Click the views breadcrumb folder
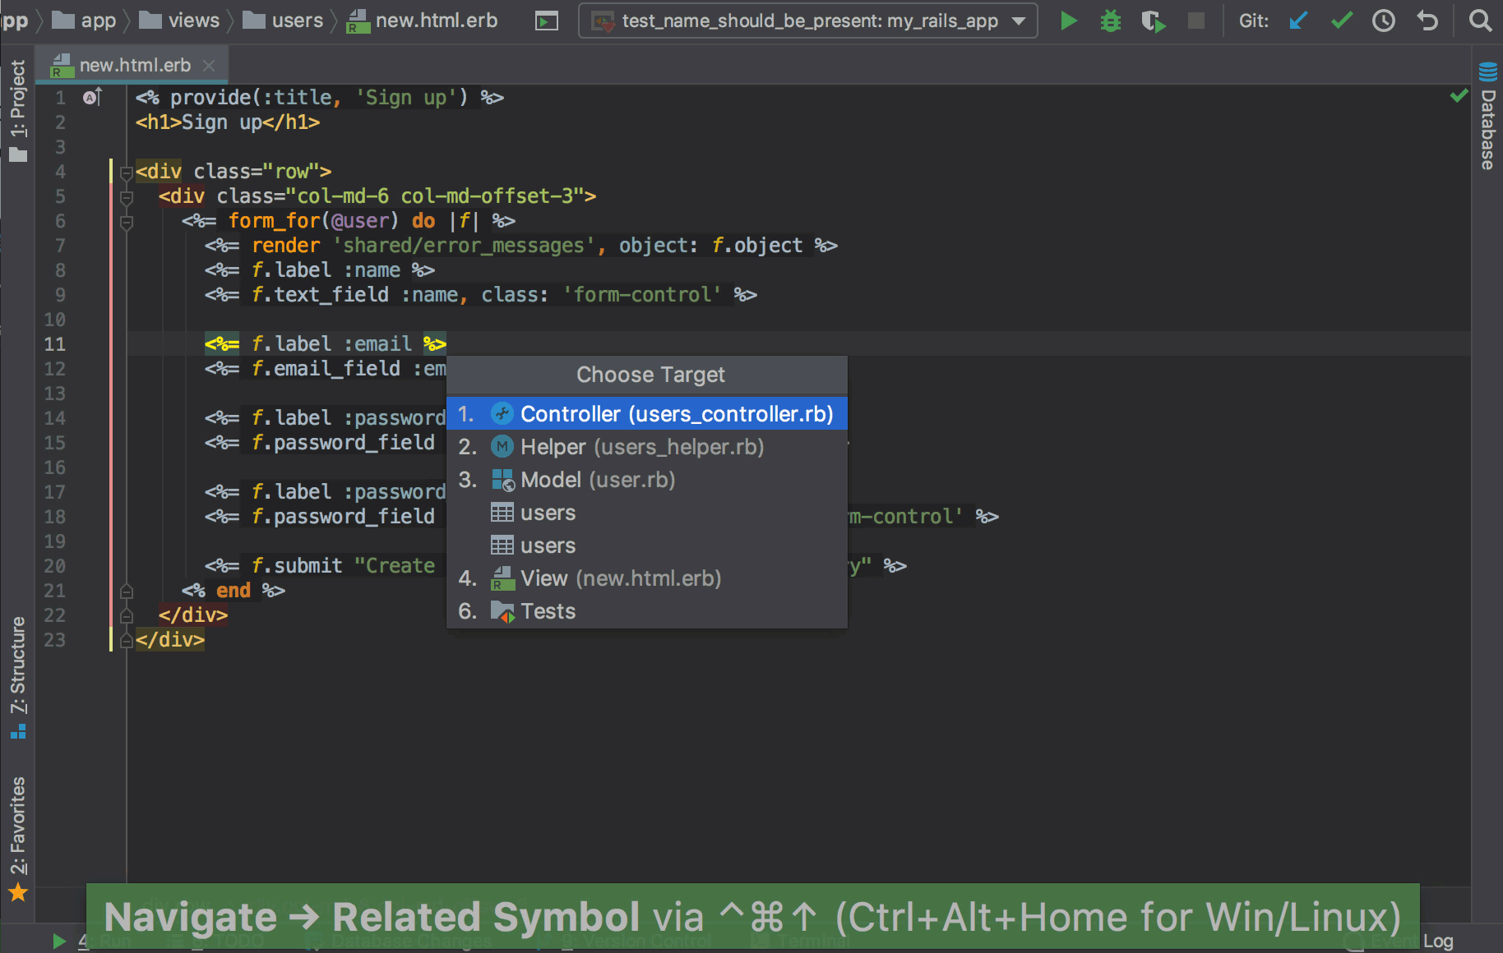This screenshot has width=1503, height=953. [179, 21]
